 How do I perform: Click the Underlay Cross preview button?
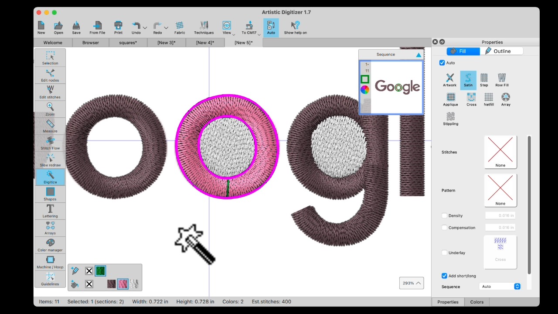click(500, 252)
